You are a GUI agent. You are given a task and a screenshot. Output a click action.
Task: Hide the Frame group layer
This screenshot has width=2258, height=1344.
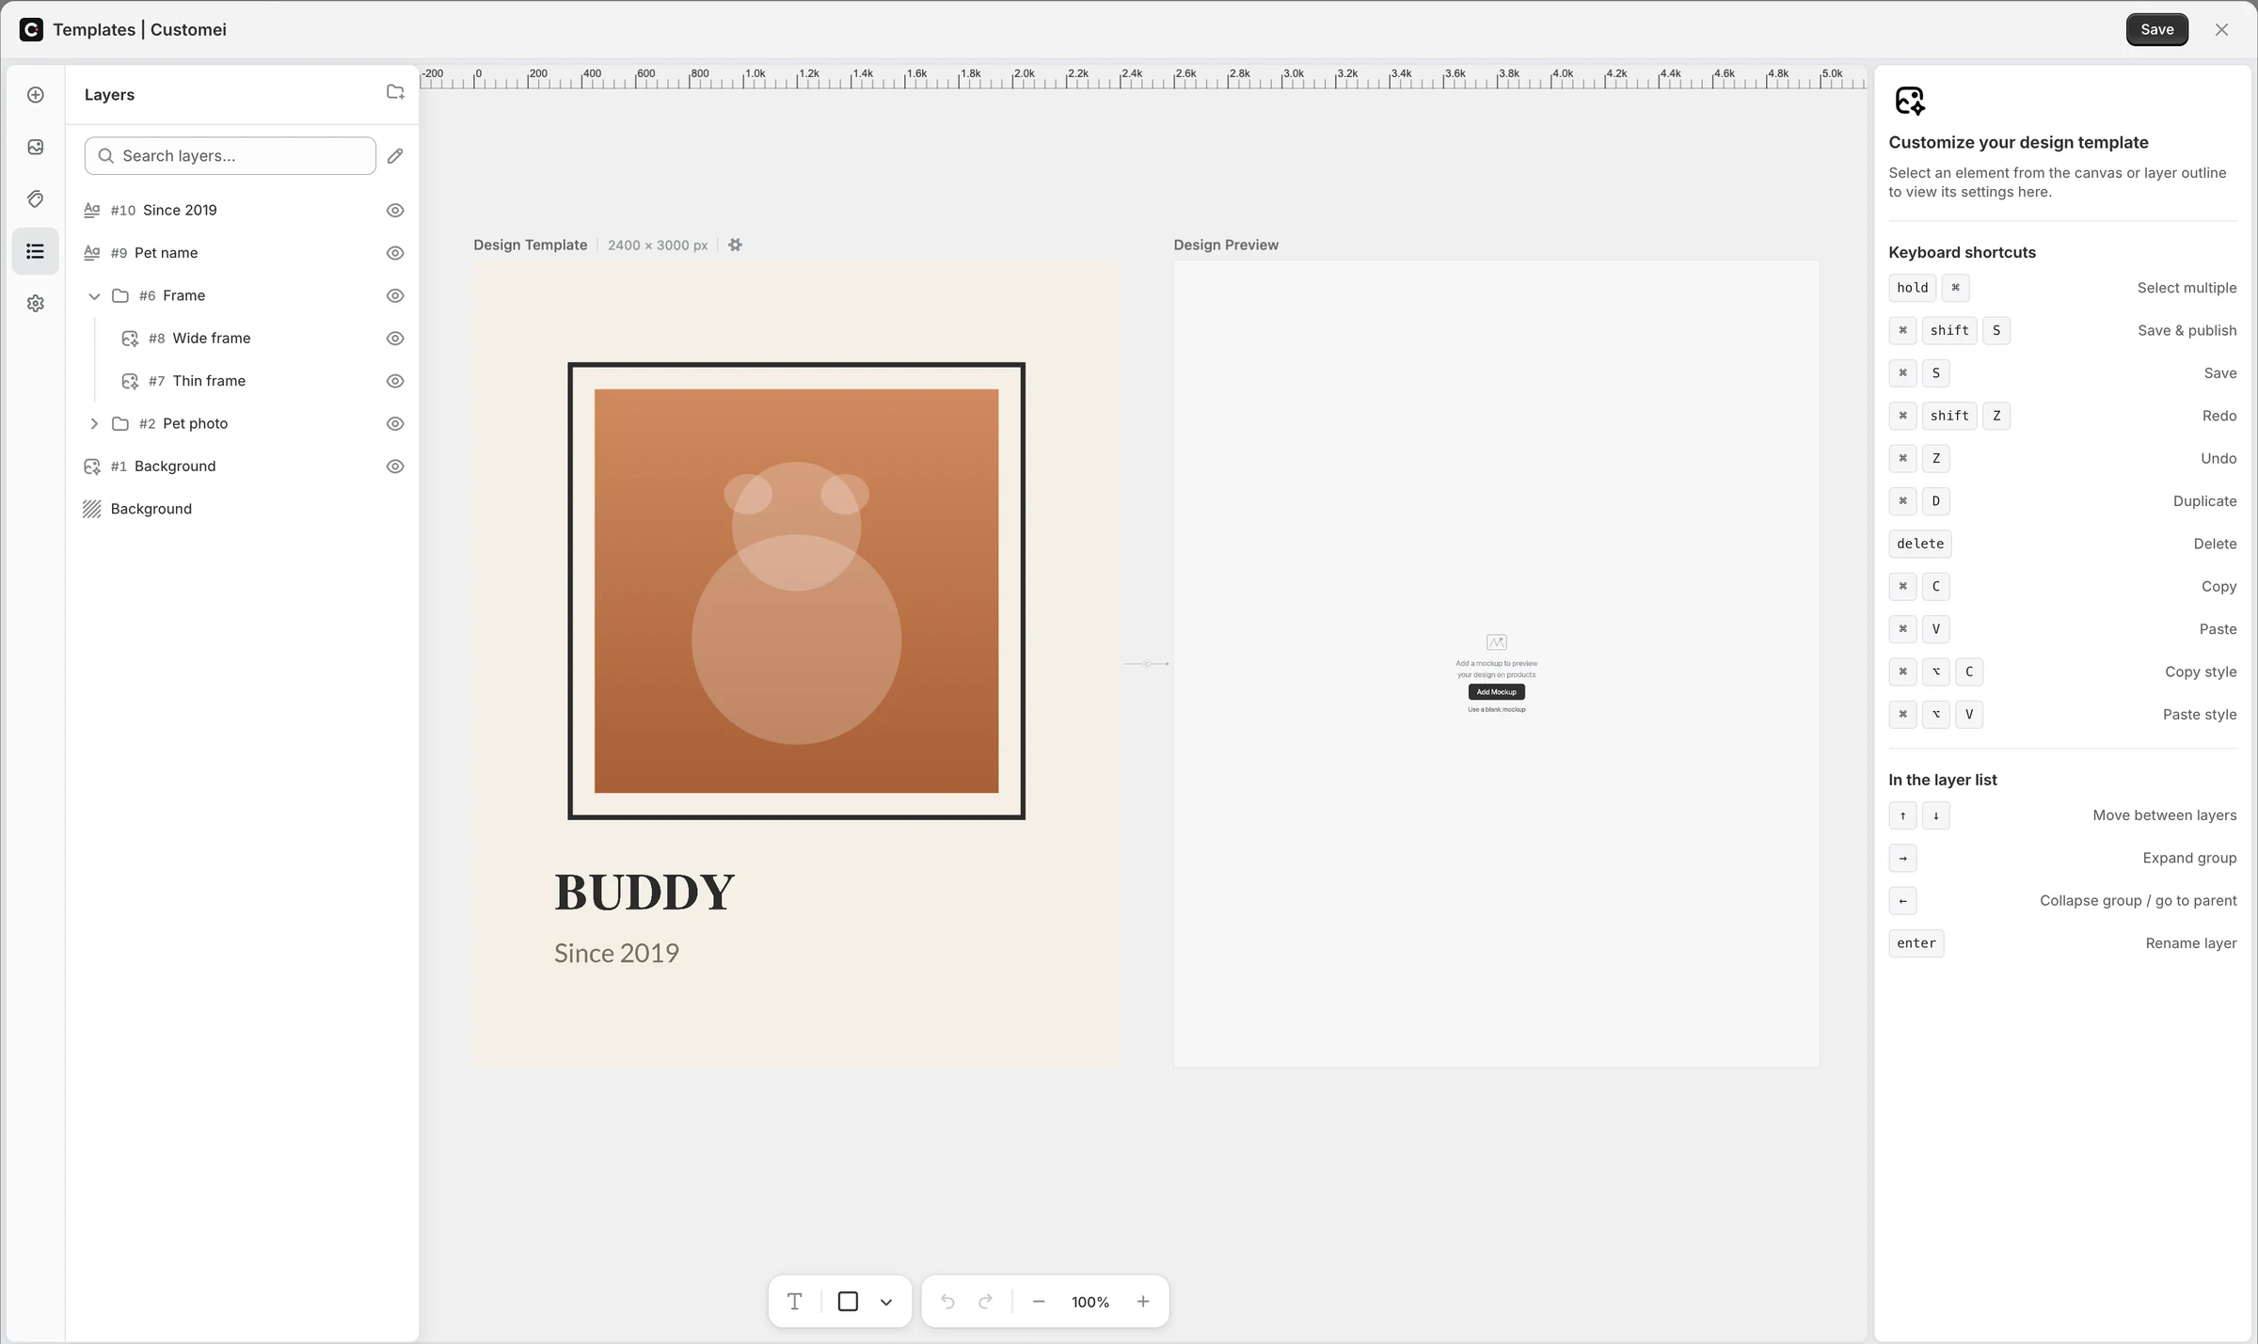click(395, 295)
